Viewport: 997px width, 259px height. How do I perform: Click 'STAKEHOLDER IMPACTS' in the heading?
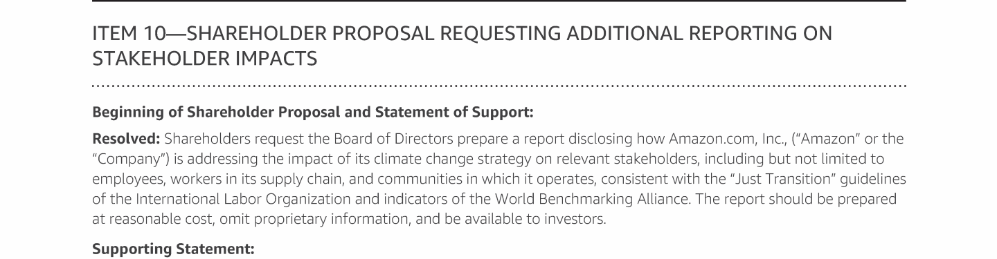click(205, 59)
